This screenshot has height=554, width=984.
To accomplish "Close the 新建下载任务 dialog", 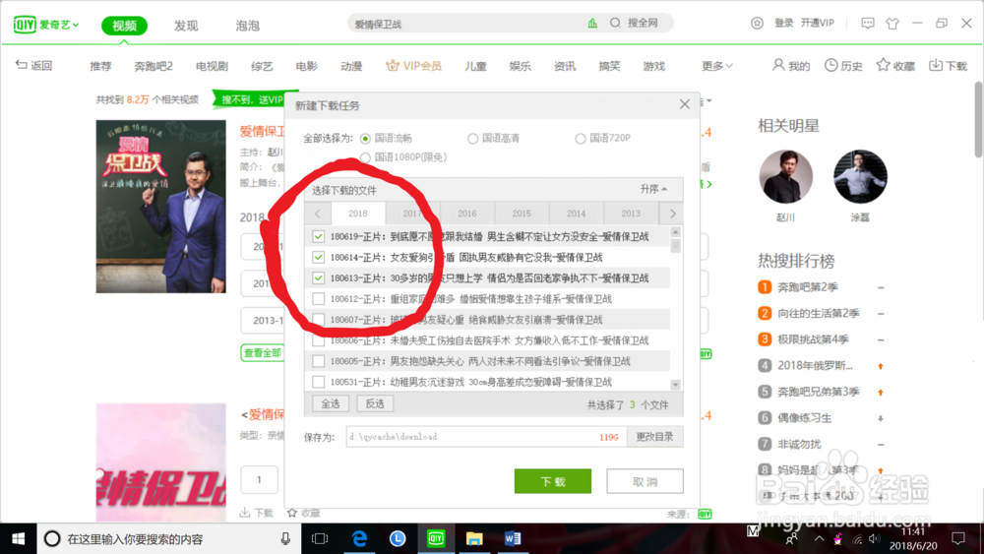I will tap(685, 104).
